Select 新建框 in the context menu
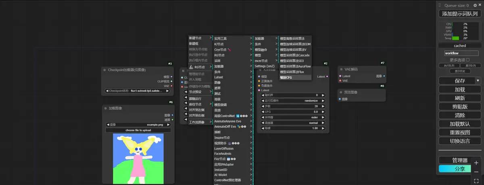Viewport: 484px width, 185px height. (200, 43)
